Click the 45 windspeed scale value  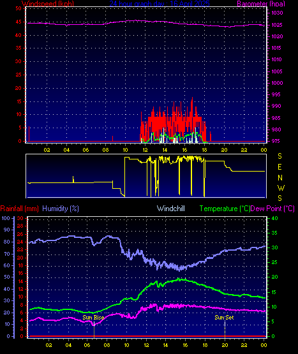point(19,22)
